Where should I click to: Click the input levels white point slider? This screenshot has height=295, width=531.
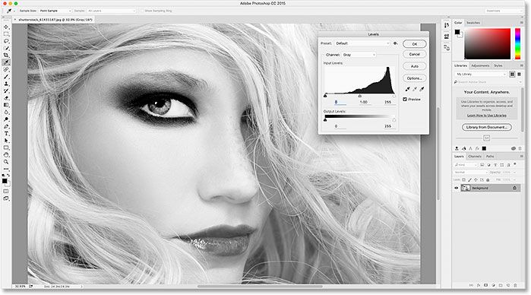394,96
